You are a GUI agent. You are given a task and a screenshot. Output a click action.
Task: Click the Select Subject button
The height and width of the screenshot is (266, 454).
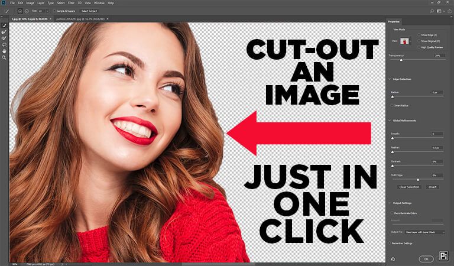89,11
